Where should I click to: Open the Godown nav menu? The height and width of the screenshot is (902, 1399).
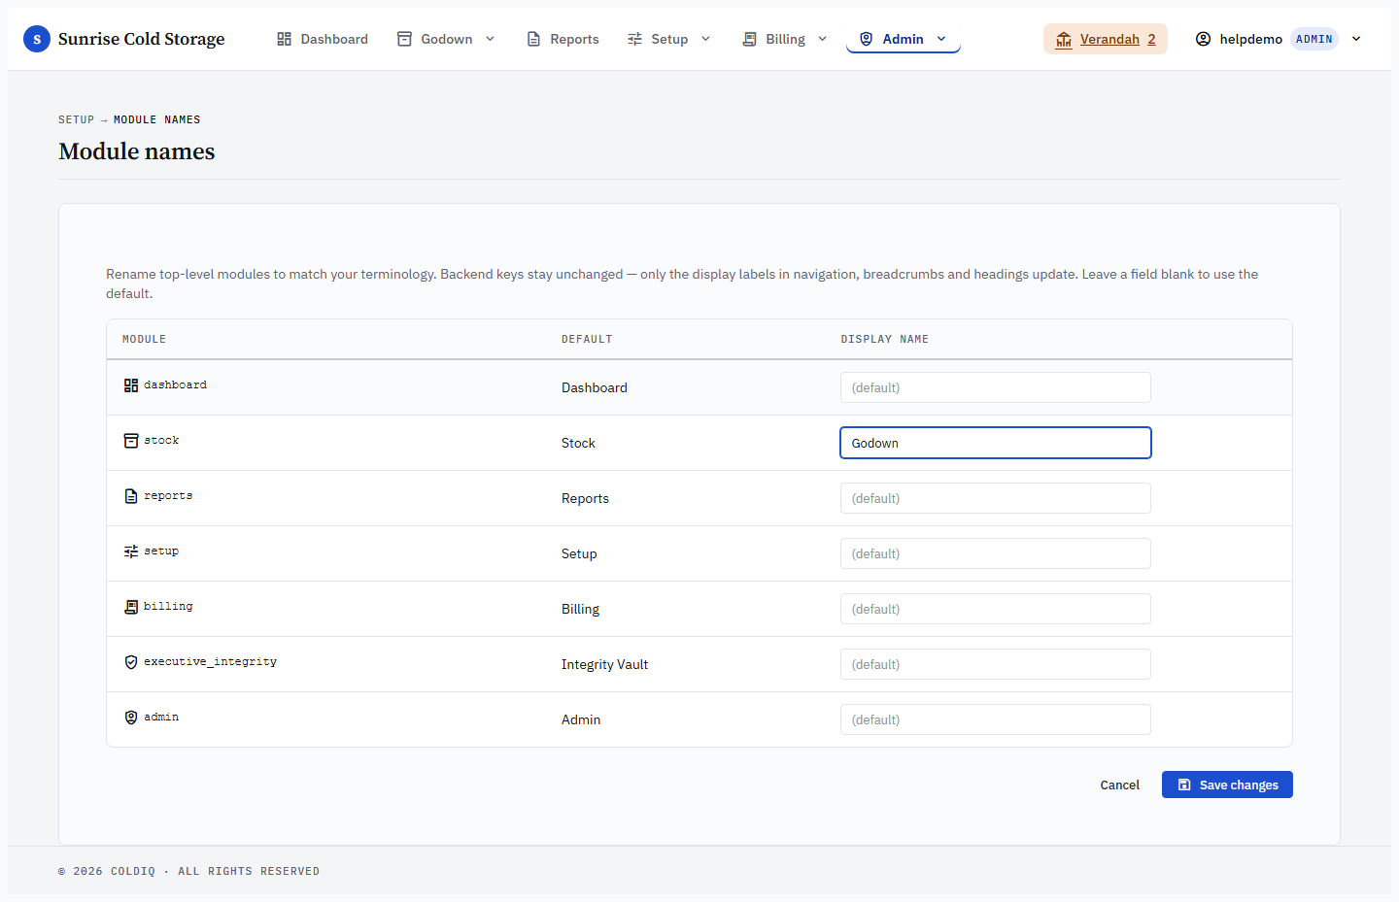coord(447,39)
